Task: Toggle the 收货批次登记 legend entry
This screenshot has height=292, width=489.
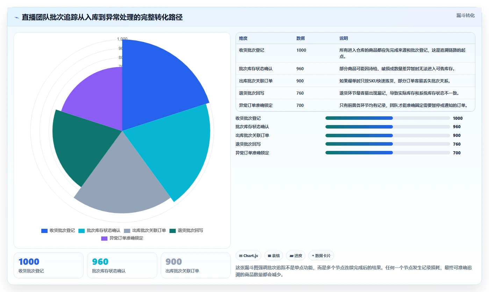Action: click(58, 231)
